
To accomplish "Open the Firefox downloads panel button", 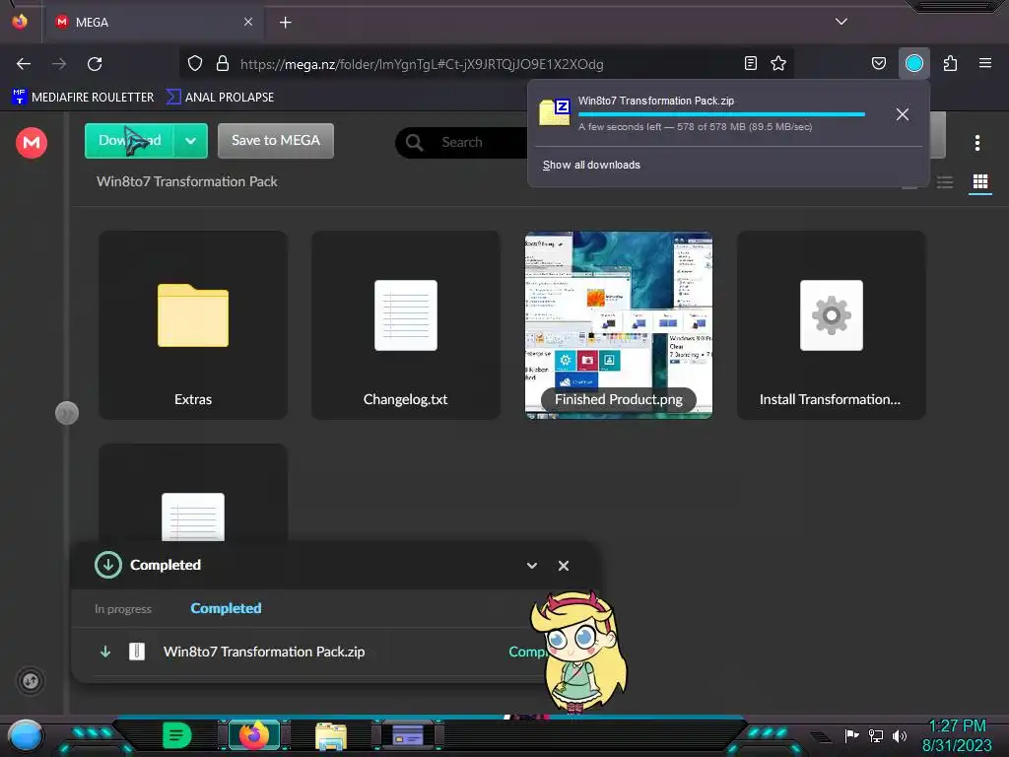I will point(914,63).
